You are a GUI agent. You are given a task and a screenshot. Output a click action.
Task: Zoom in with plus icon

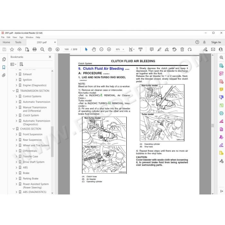click(x=109, y=50)
